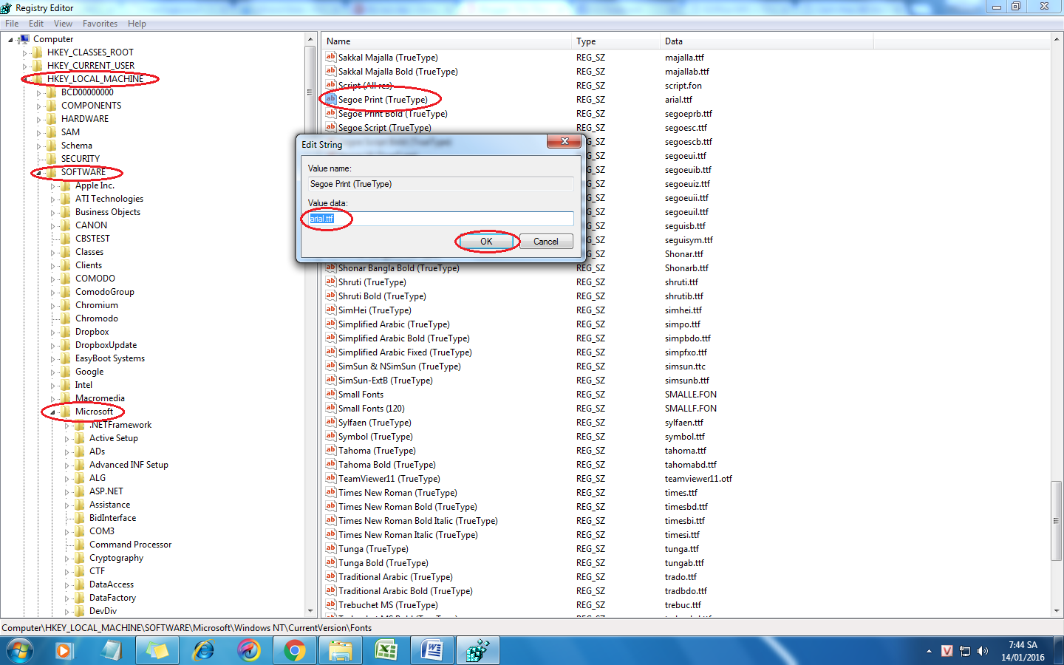Click the tree pane scrollbar thumb
The height and width of the screenshot is (665, 1064).
pos(310,92)
